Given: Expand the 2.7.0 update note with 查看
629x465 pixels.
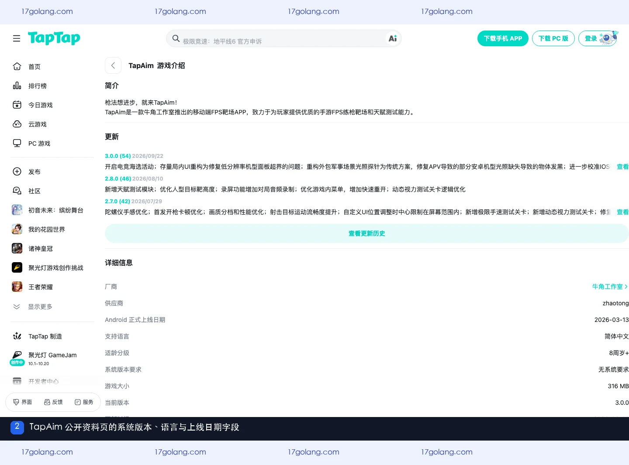Looking at the screenshot, I should (x=622, y=212).
